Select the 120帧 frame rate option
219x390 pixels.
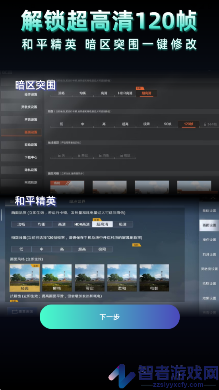tap(189, 124)
